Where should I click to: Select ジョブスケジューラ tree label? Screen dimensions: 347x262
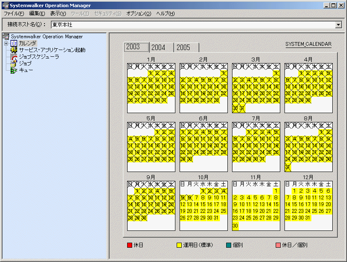(39, 57)
